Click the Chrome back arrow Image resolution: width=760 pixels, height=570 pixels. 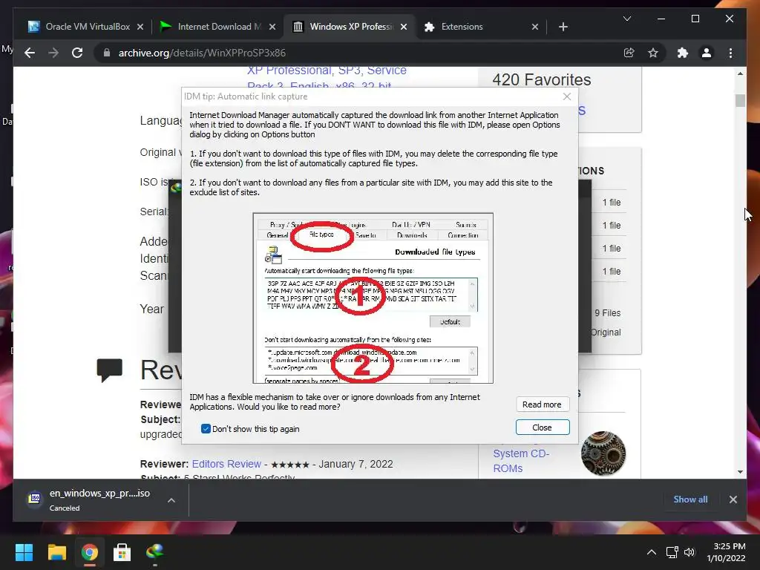(x=30, y=53)
